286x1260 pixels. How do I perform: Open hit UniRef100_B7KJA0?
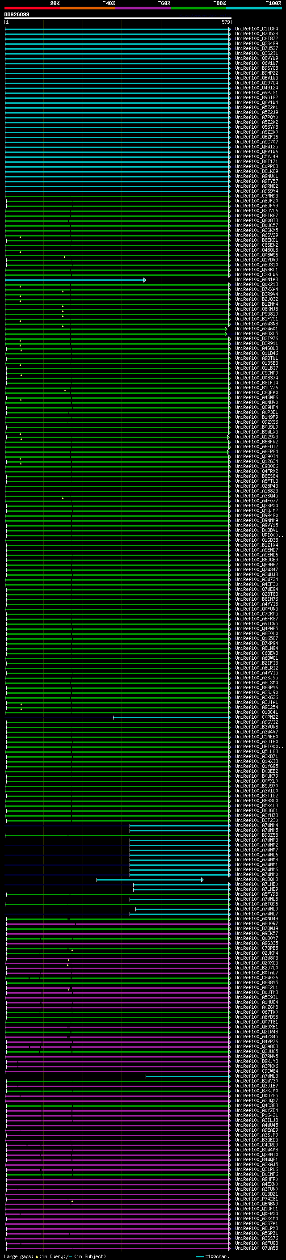tap(257, 1091)
